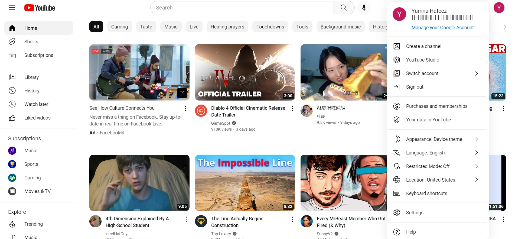Open the hamburger guide menu
Image resolution: width=515 pixels, height=239 pixels.
[x=12, y=8]
